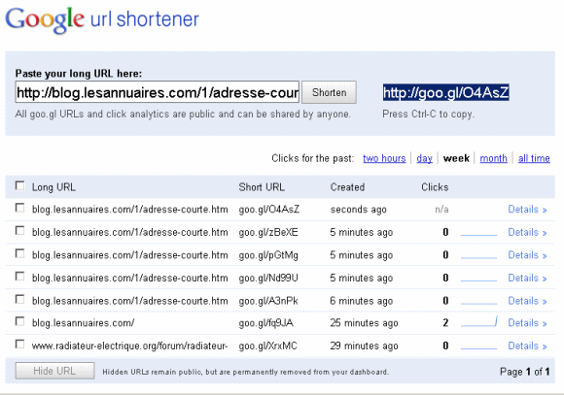
Task: Open Details for goo.gl/O4AsZ
Action: [x=527, y=210]
